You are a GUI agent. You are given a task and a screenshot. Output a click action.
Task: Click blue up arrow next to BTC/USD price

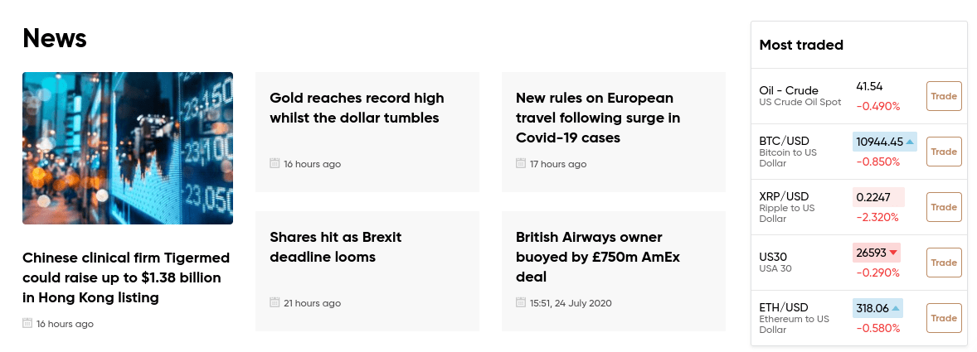click(910, 142)
